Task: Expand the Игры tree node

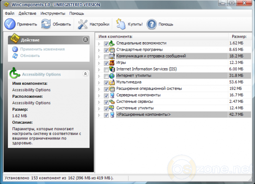Action: [x=99, y=63]
